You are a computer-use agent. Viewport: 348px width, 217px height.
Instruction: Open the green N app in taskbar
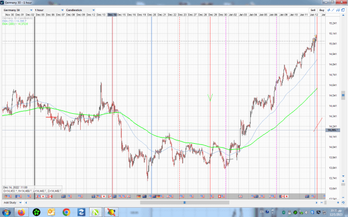pyautogui.click(x=95, y=213)
